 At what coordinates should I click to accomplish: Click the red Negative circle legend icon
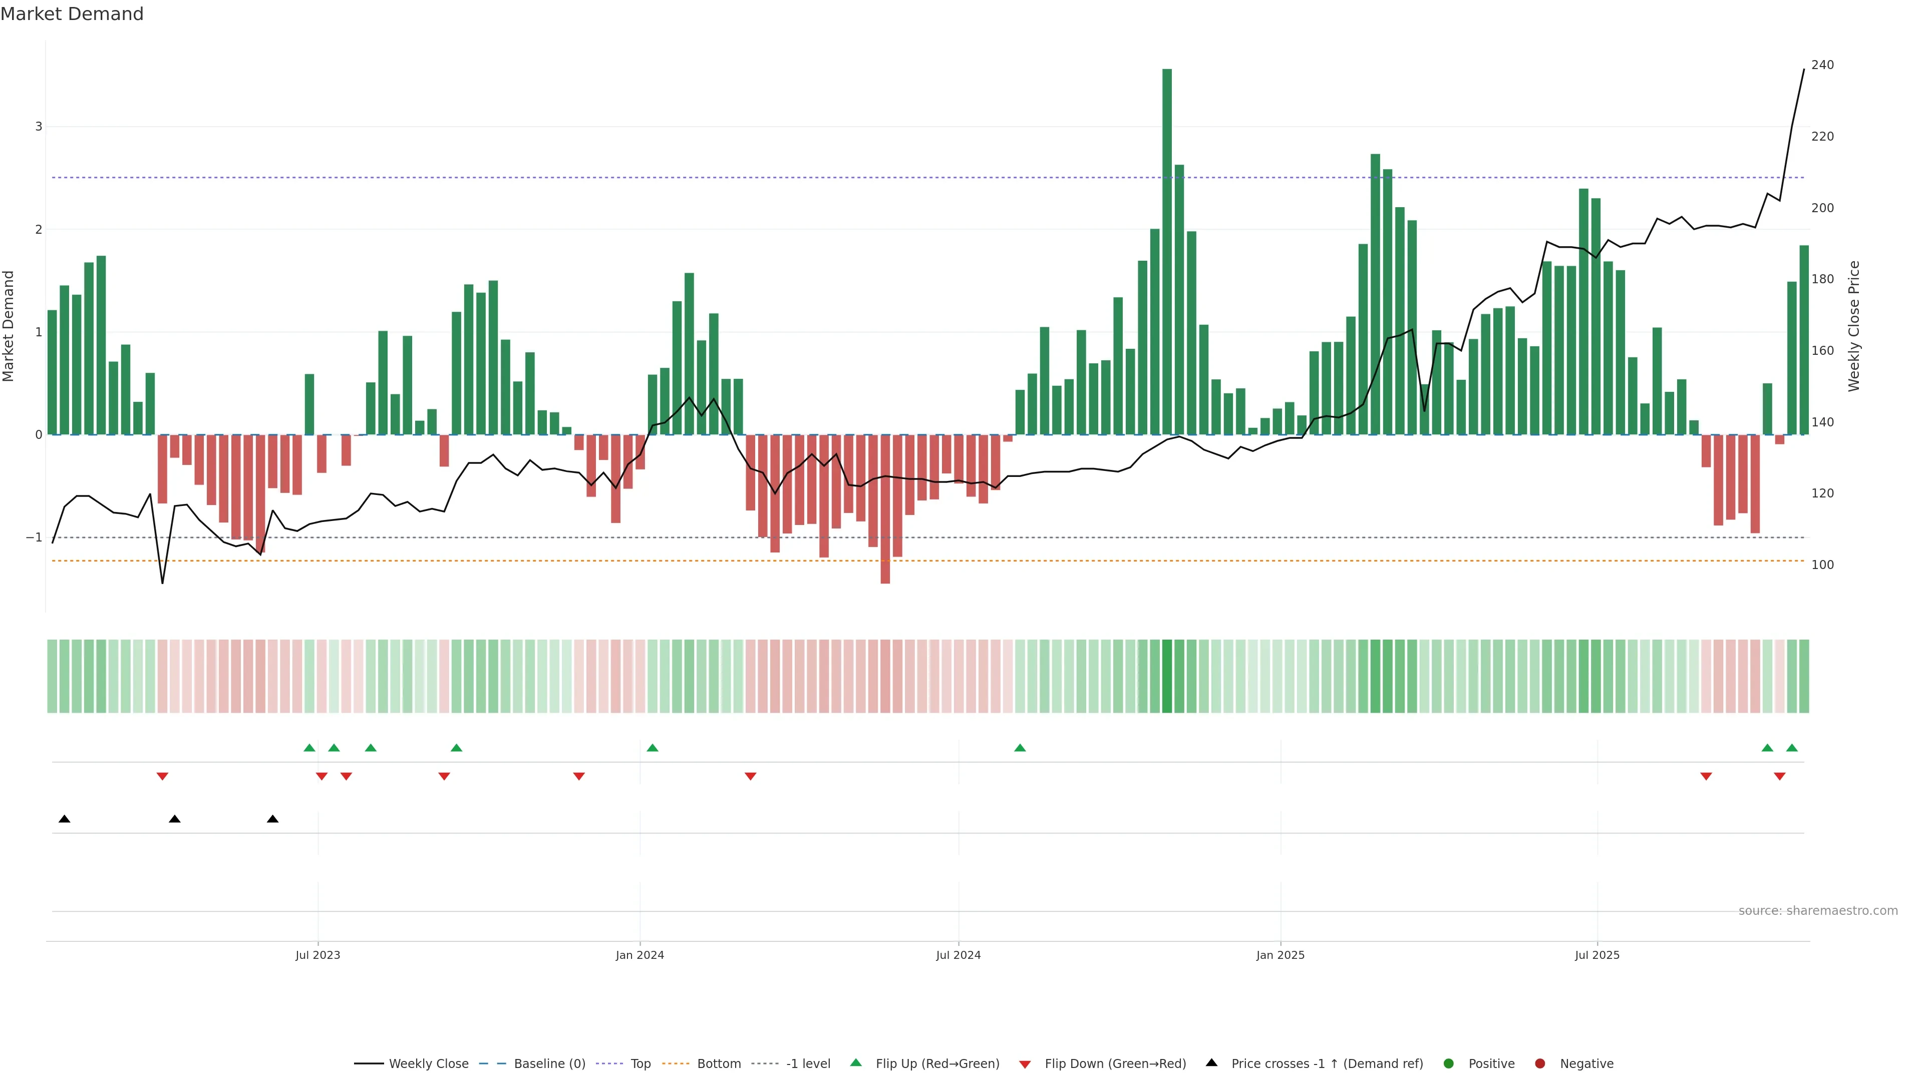[x=1540, y=1064]
